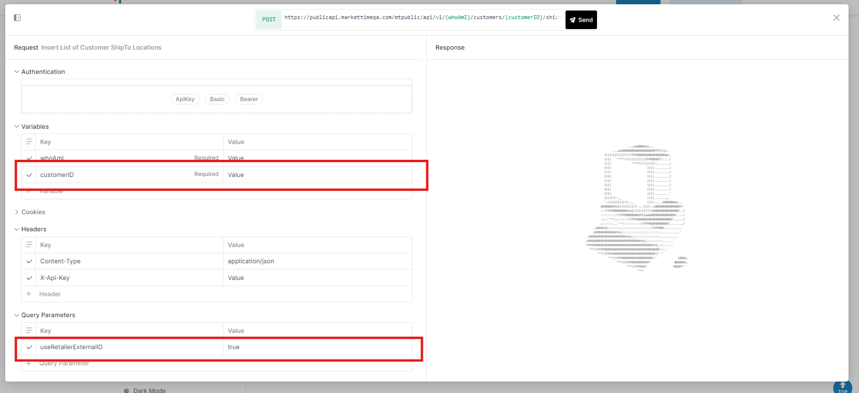Click the customerID Value field
Viewport: 859px width, 393px height.
[317, 175]
